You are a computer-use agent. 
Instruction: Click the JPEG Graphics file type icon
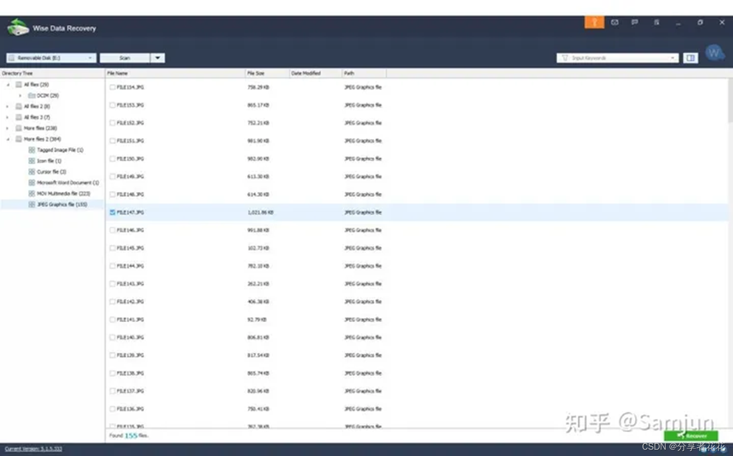pyautogui.click(x=32, y=204)
